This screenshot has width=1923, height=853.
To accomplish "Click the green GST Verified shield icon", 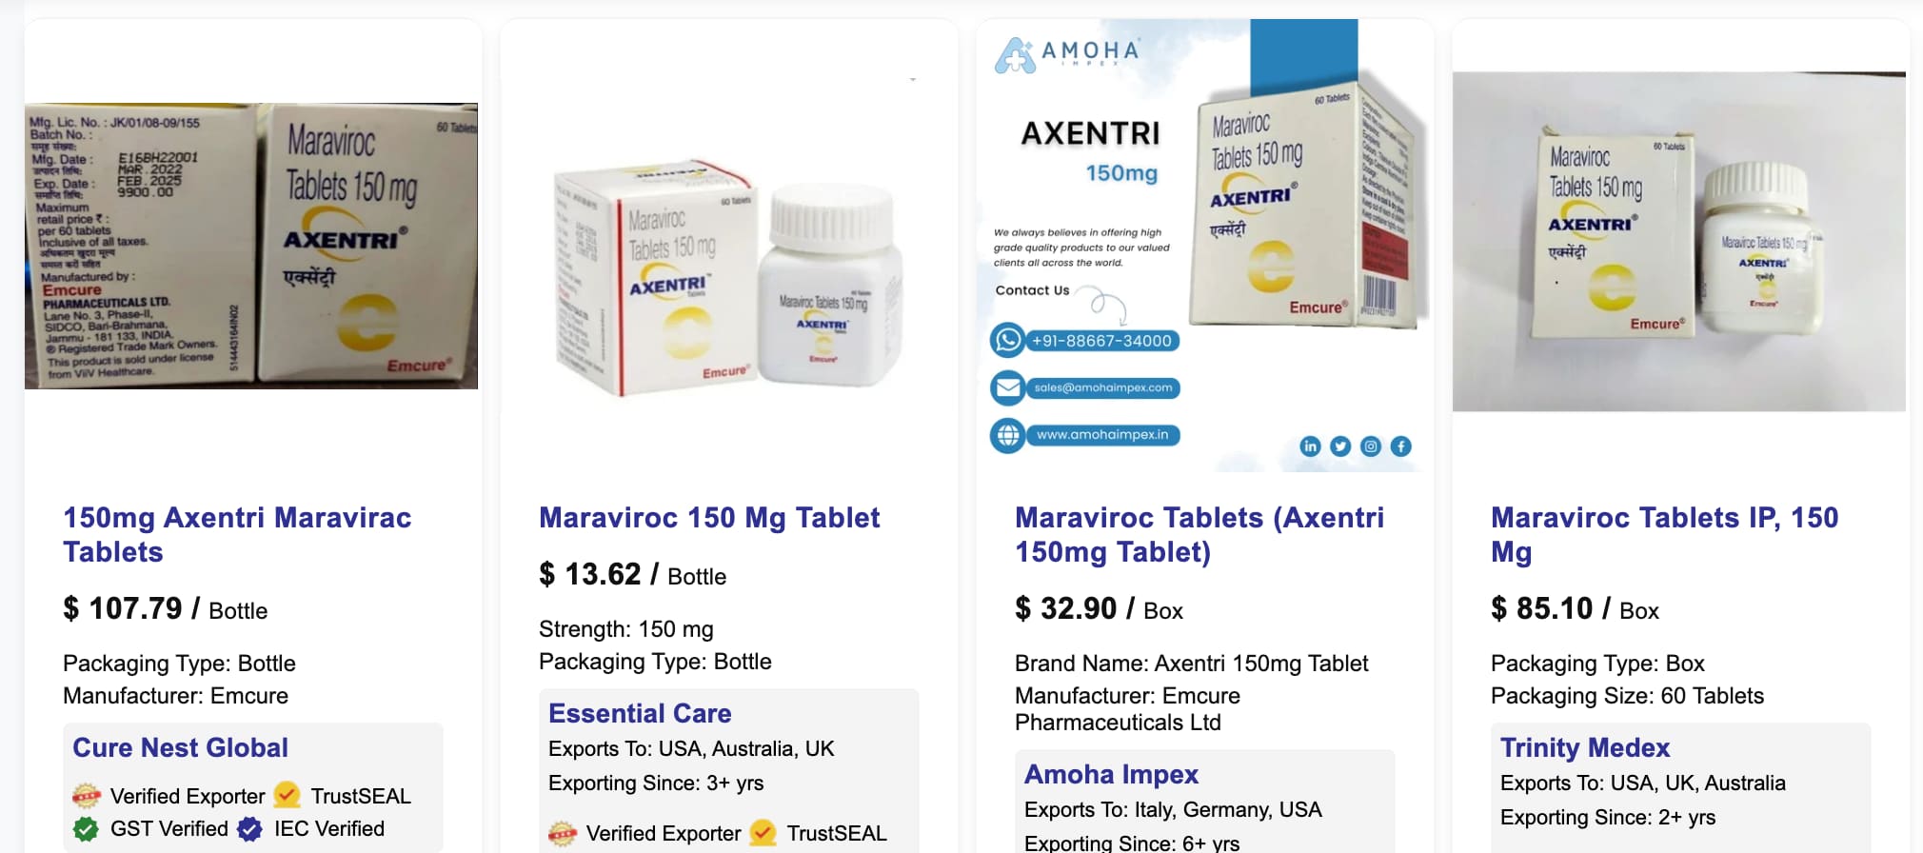I will (86, 829).
